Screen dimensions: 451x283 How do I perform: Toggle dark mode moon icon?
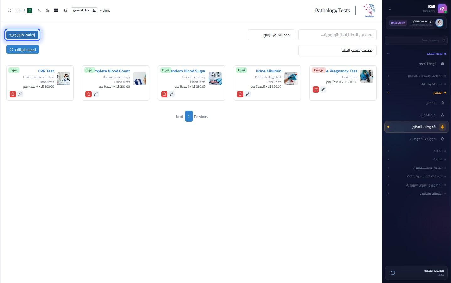(x=48, y=10)
